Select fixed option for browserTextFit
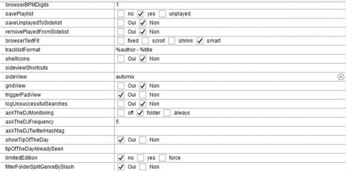The width and height of the screenshot is (346, 171). click(121, 41)
